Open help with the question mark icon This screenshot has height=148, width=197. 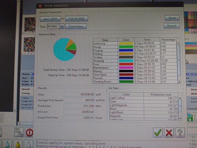pos(180,132)
